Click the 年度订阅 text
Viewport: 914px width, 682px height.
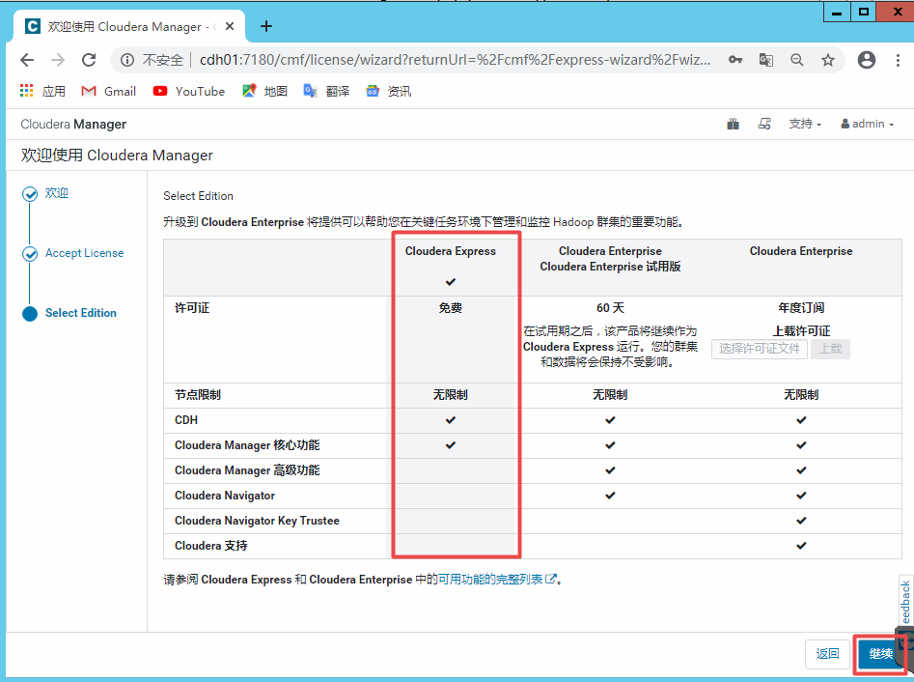point(801,308)
